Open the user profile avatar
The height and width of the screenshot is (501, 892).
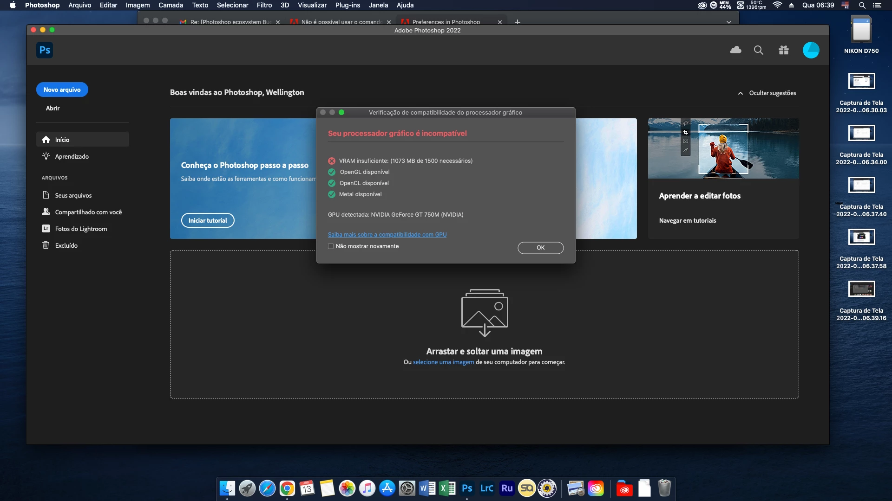(811, 50)
